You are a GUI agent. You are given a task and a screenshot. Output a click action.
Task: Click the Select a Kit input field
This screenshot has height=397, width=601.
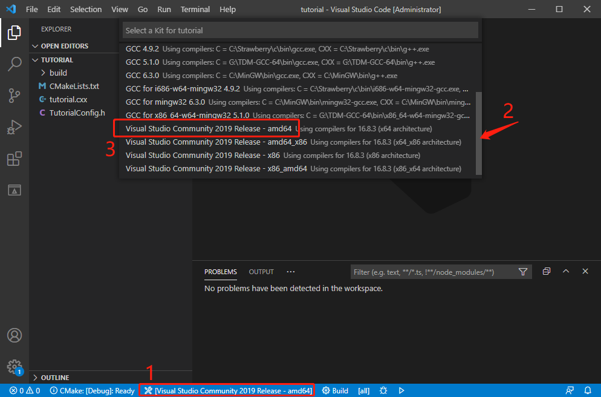click(300, 30)
